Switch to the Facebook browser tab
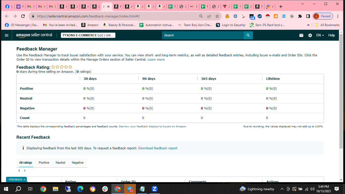The image size is (345, 194). (x=9, y=7)
